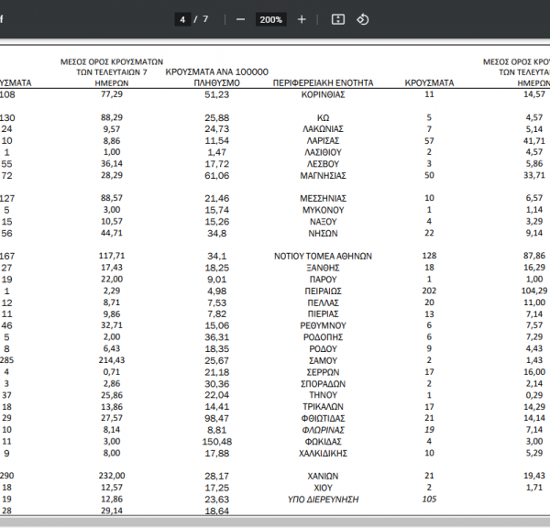Select the italic text ΥΠΟ ΔΙΕΡΕΥΝΗΣΗ
This screenshot has height=528, width=550.
click(323, 500)
